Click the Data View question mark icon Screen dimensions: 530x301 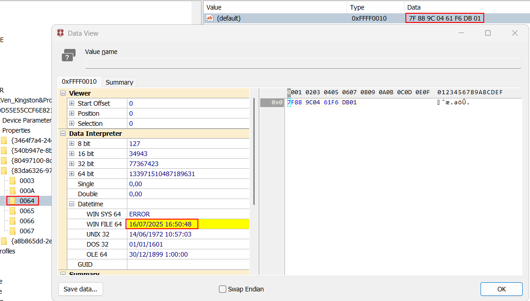68,56
